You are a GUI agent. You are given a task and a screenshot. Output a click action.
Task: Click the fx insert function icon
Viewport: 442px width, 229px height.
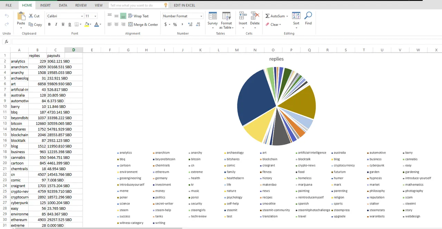(x=6, y=41)
